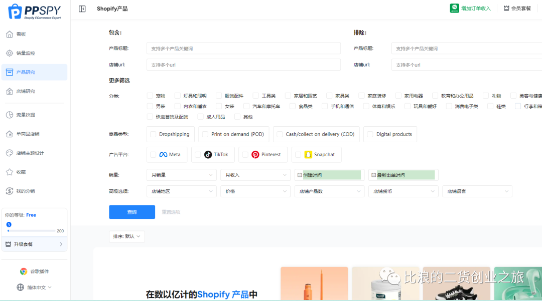
Task: Open 流量挖掘 sidebar menu item
Action: pyautogui.click(x=34, y=115)
